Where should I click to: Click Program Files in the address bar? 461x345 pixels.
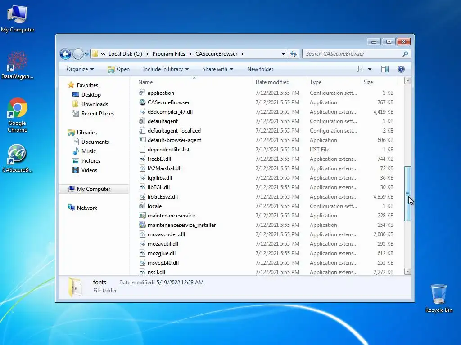pos(169,54)
